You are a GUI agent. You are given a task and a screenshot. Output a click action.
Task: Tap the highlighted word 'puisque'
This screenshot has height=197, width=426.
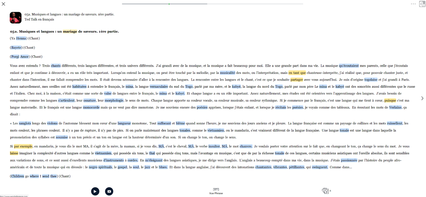pos(390,100)
